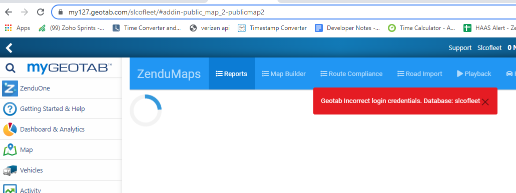Open the Timestamp Converter bookmark

(x=272, y=28)
